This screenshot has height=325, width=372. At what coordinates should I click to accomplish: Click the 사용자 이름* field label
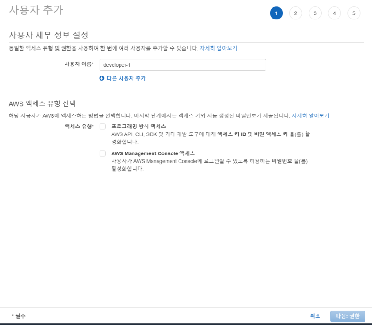click(79, 64)
